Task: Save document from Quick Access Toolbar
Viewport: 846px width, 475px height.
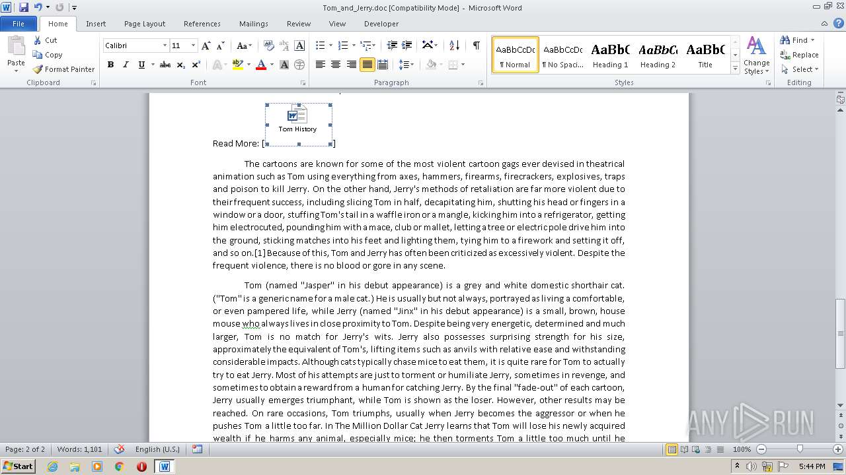Action: pos(24,7)
